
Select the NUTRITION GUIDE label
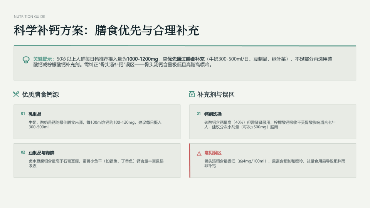29,17
